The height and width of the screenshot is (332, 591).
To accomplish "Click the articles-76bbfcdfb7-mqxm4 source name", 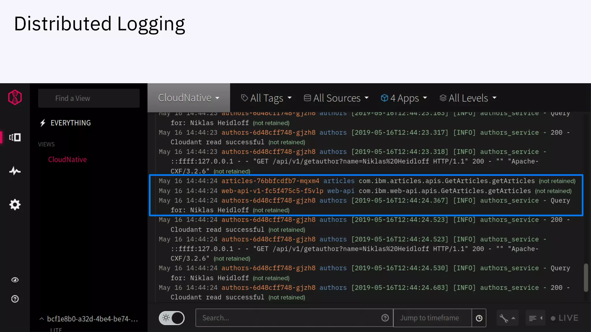I will tap(270, 181).
